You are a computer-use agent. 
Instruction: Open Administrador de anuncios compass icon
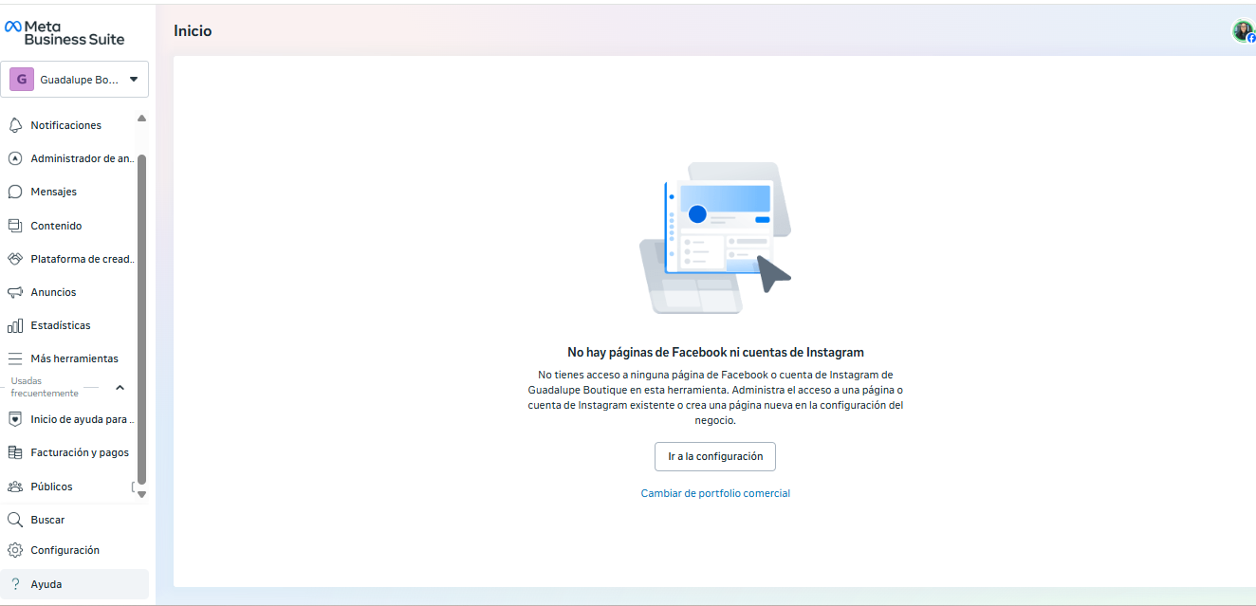tap(14, 158)
